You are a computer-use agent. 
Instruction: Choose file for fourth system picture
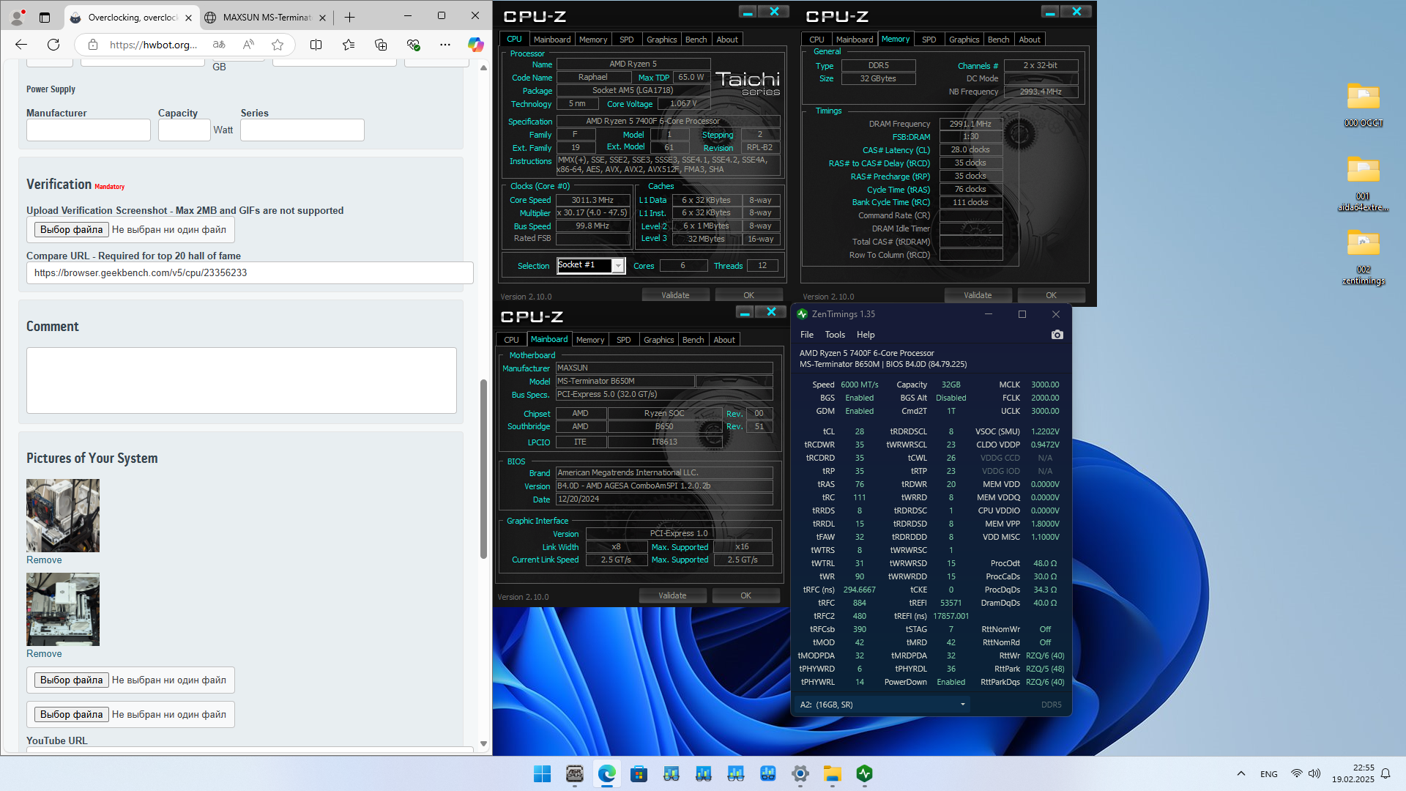tap(72, 715)
